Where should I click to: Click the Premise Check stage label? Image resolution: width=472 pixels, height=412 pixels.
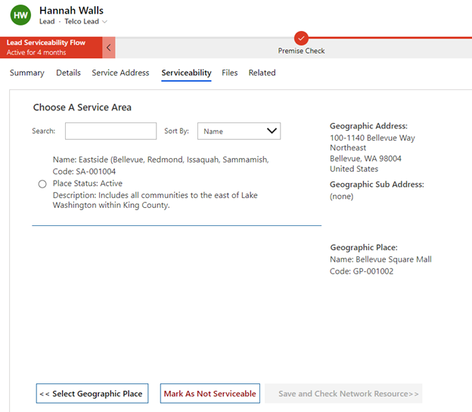point(301,51)
